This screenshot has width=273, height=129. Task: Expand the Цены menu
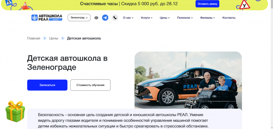[x=165, y=18]
